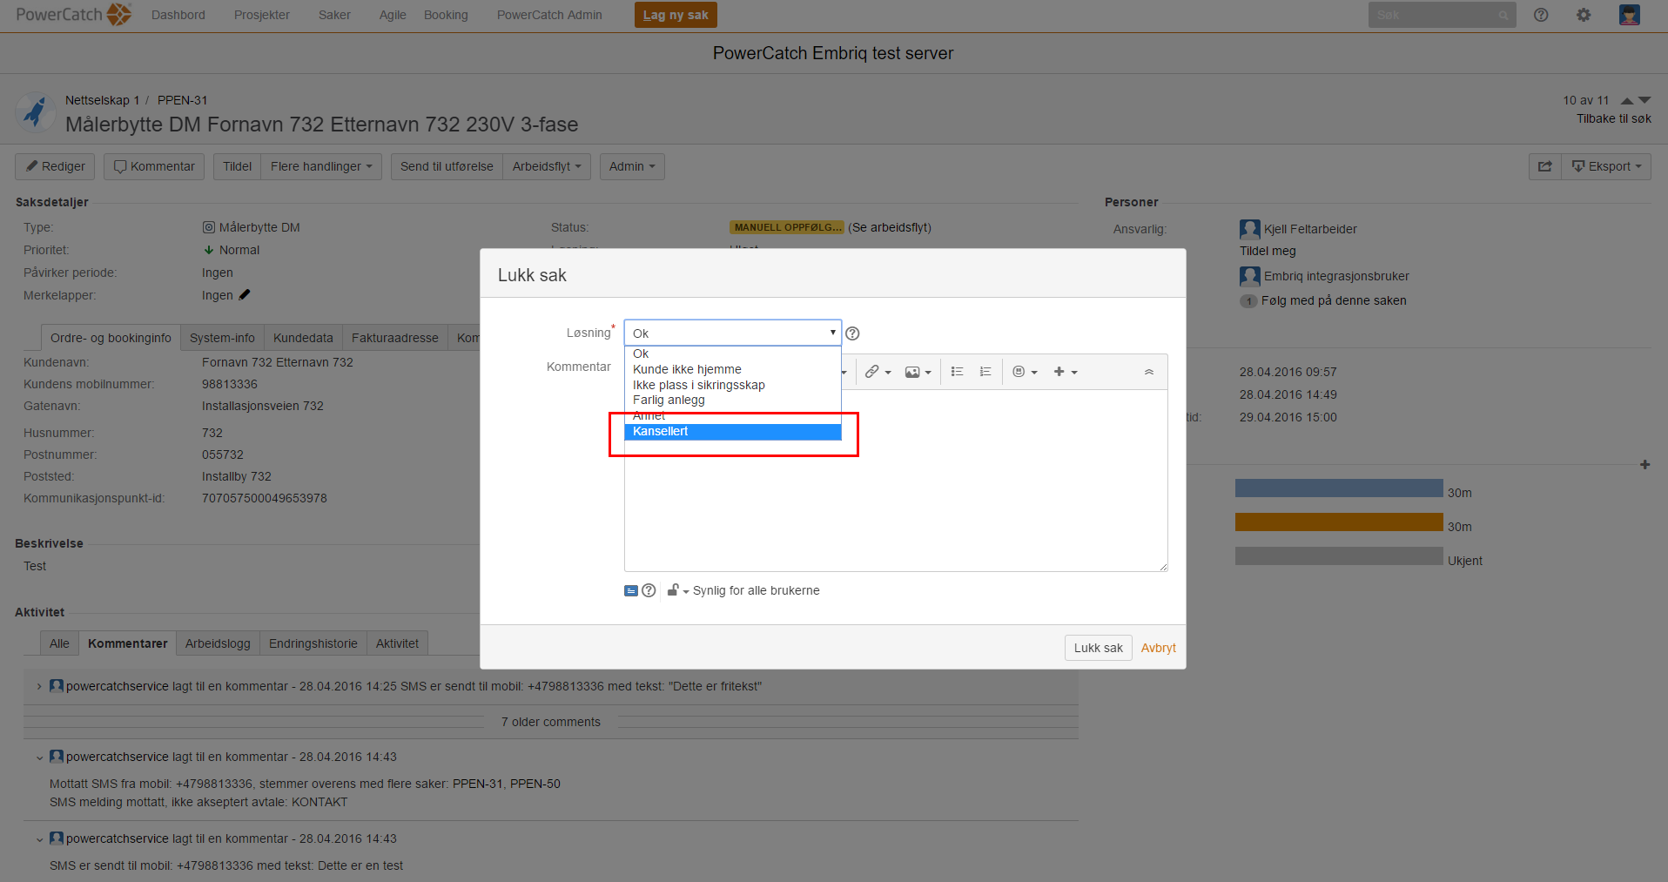Image resolution: width=1668 pixels, height=882 pixels.
Task: Open the Prosjekter menu in top navigation
Action: pos(261,15)
